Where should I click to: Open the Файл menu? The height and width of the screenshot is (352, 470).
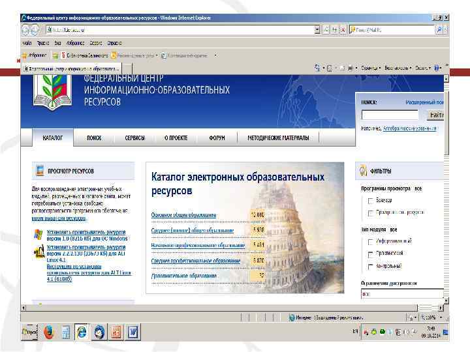tap(27, 43)
